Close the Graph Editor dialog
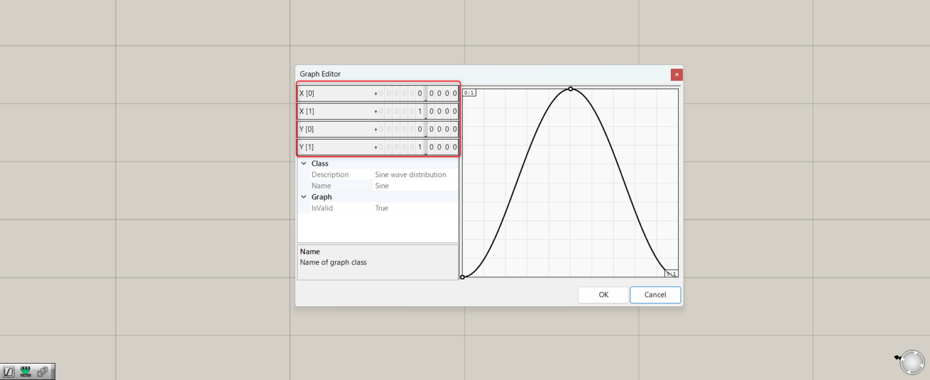The image size is (930, 380). (676, 74)
